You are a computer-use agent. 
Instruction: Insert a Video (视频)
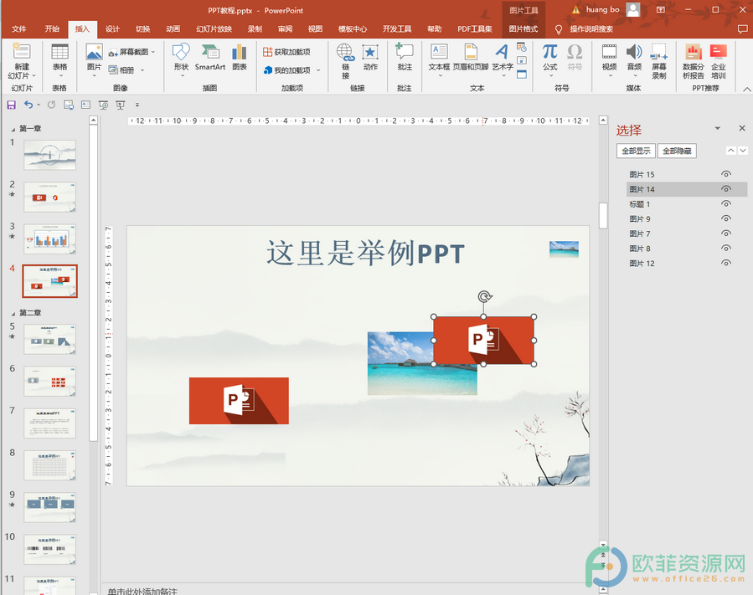coord(609,60)
